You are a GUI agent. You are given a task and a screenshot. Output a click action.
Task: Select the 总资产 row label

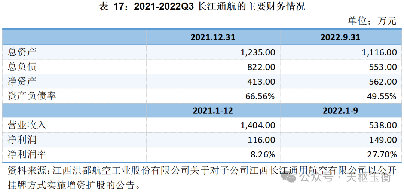[22, 52]
